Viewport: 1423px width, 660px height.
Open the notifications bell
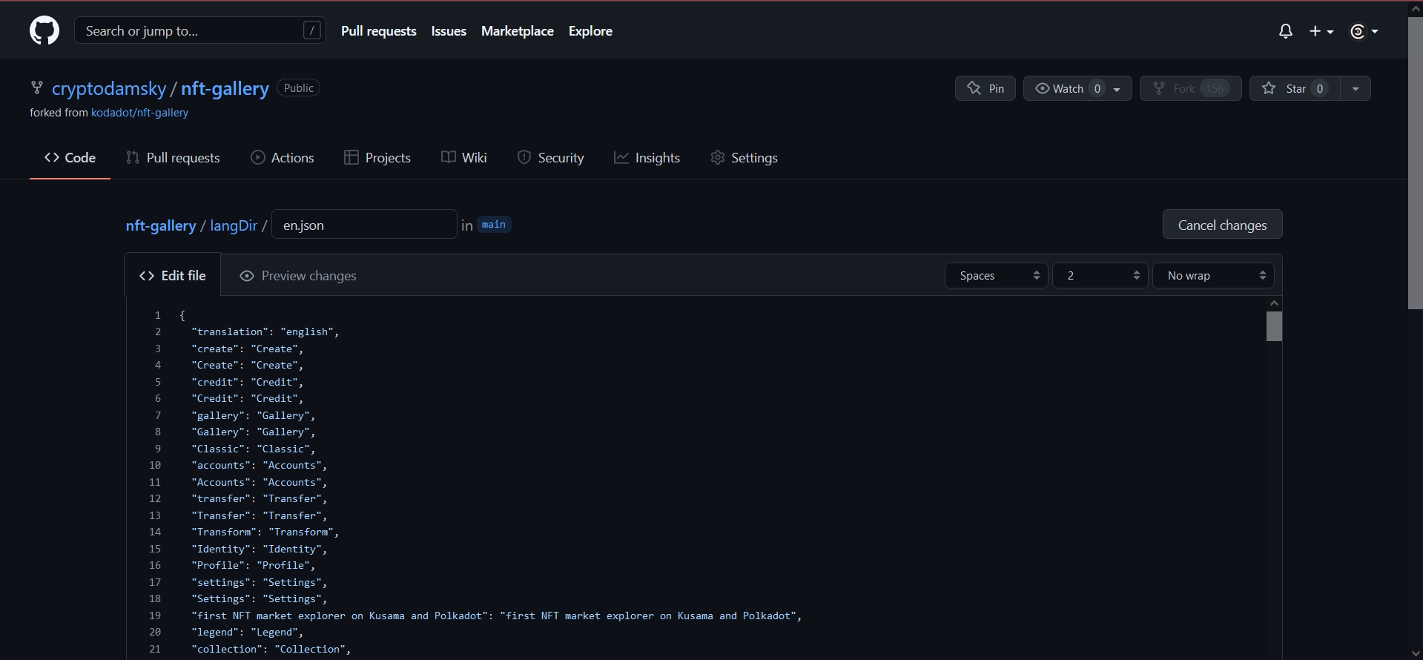pyautogui.click(x=1285, y=31)
